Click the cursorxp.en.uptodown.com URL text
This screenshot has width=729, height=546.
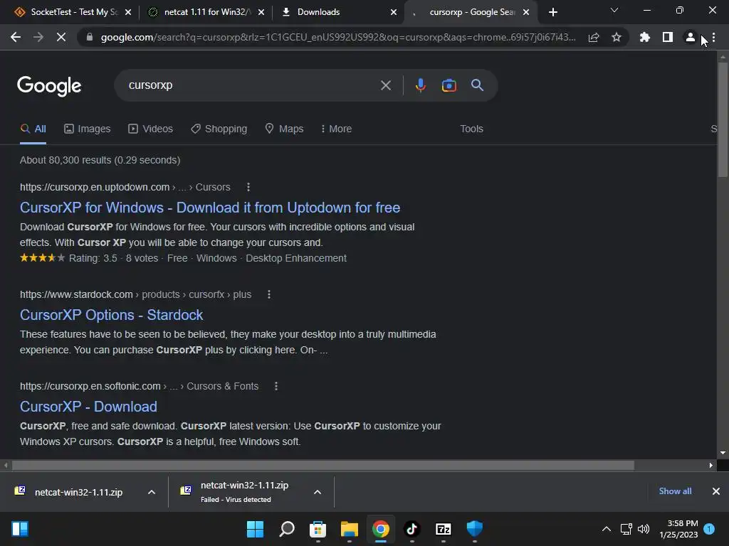(95, 187)
